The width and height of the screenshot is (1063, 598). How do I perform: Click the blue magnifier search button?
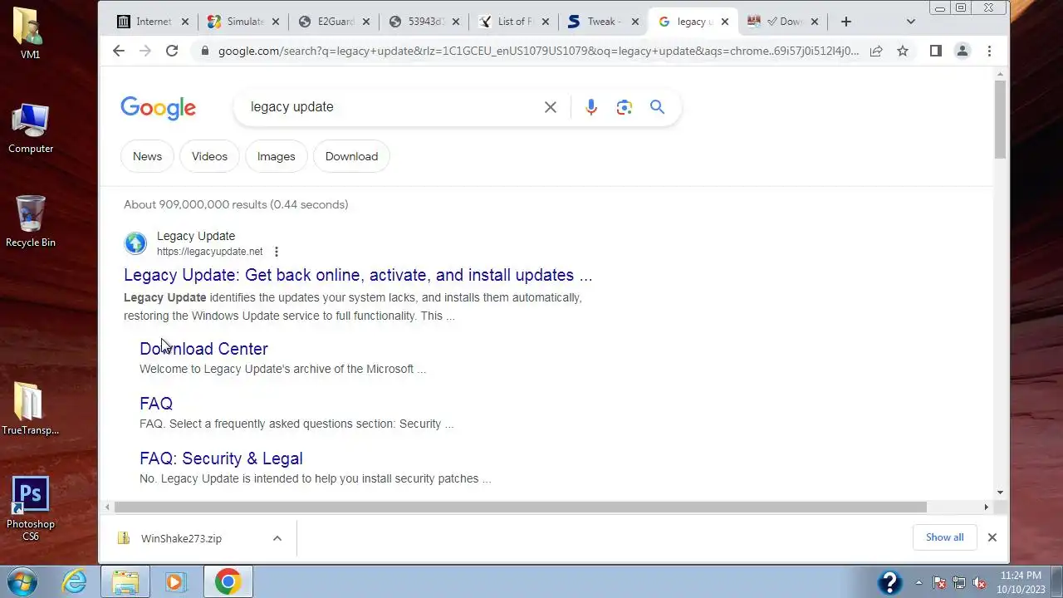[x=657, y=106]
